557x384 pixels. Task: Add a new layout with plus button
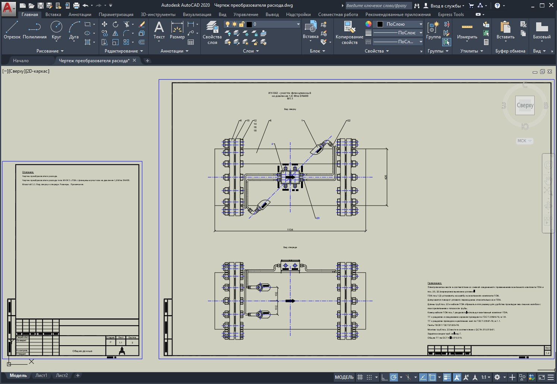click(x=78, y=375)
